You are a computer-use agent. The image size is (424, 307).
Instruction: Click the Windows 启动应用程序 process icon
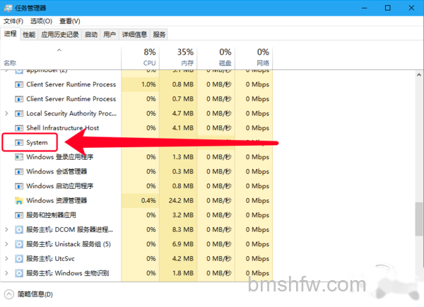point(18,186)
